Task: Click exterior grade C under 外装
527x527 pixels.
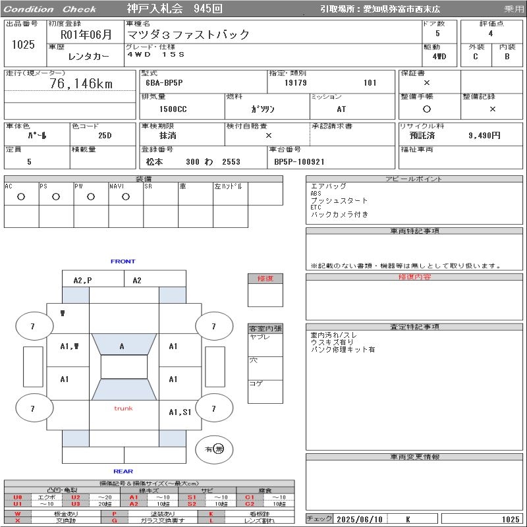Action: point(475,57)
